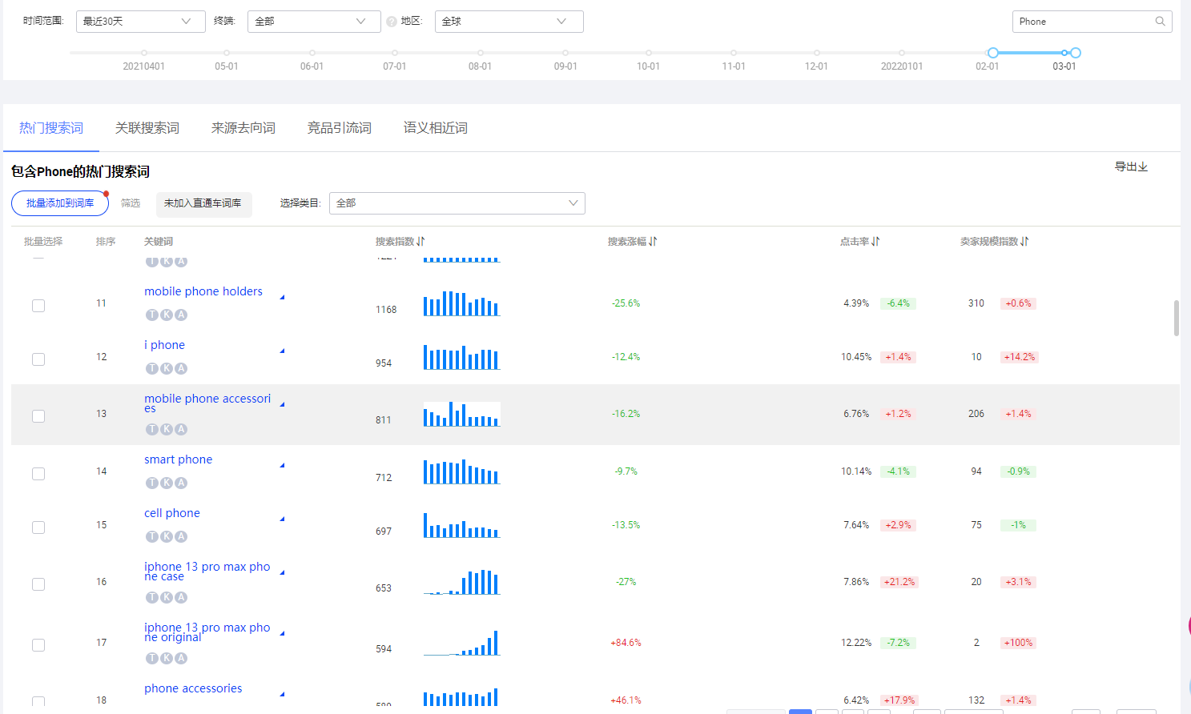Sort by 卖家规模指数 using its sort icon

coord(1024,241)
